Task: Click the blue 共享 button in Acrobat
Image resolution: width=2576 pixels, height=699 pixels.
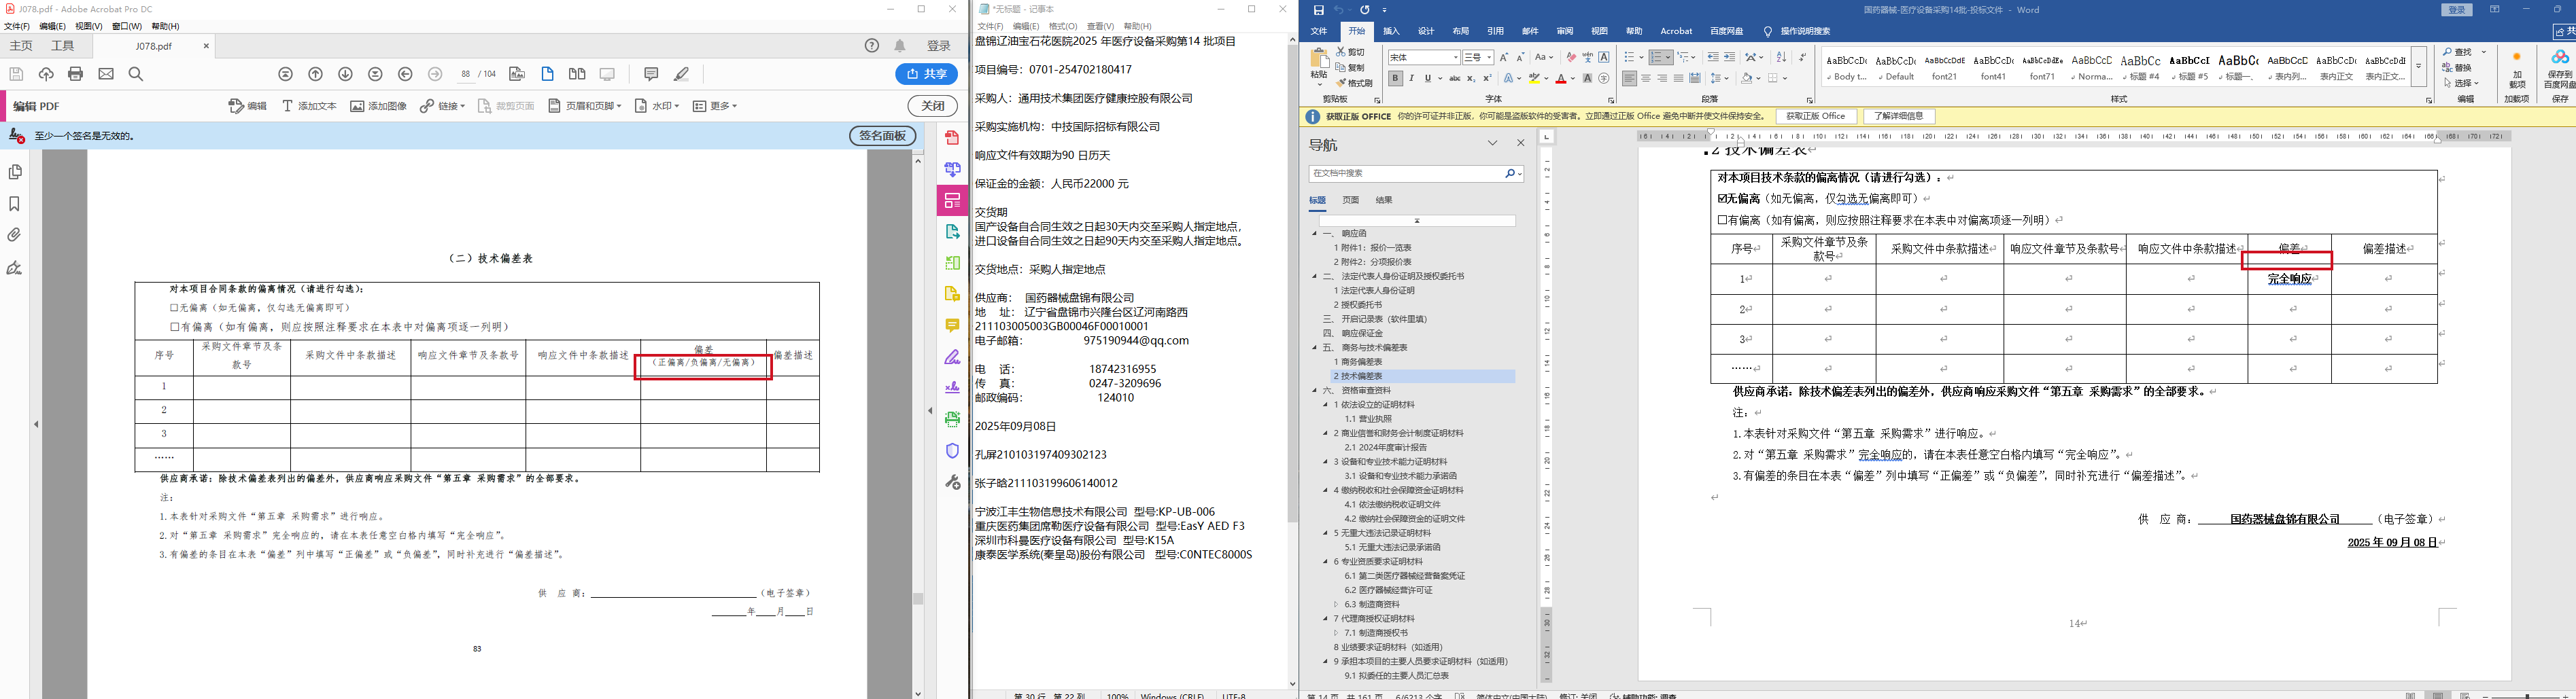Action: (x=926, y=74)
